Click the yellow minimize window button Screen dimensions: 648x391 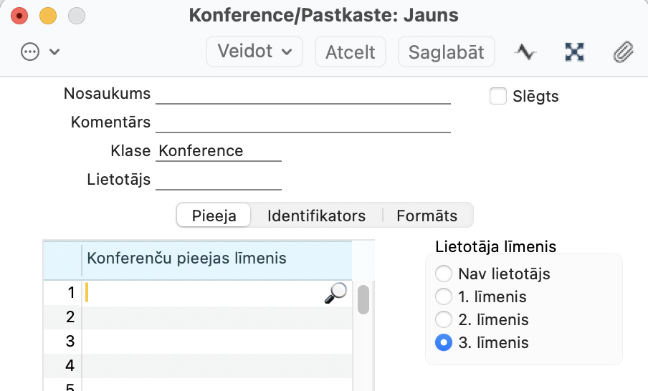click(47, 15)
